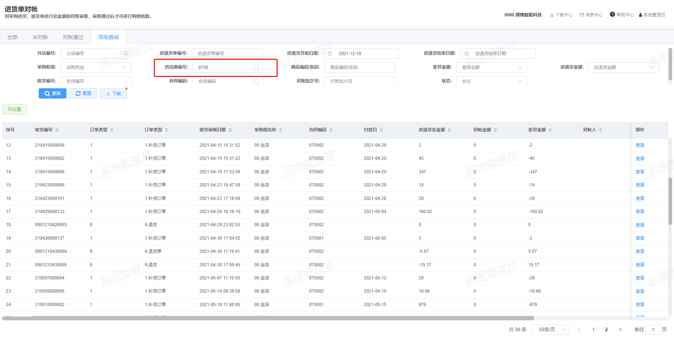Screen dimensions: 674x340
Task: Open the 消息中心 message center
Action: coord(591,15)
